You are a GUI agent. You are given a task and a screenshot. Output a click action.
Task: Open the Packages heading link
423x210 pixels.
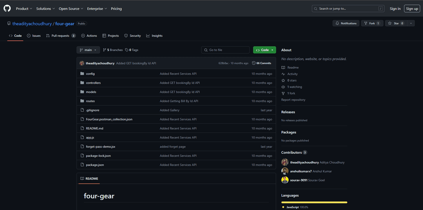pos(289,132)
